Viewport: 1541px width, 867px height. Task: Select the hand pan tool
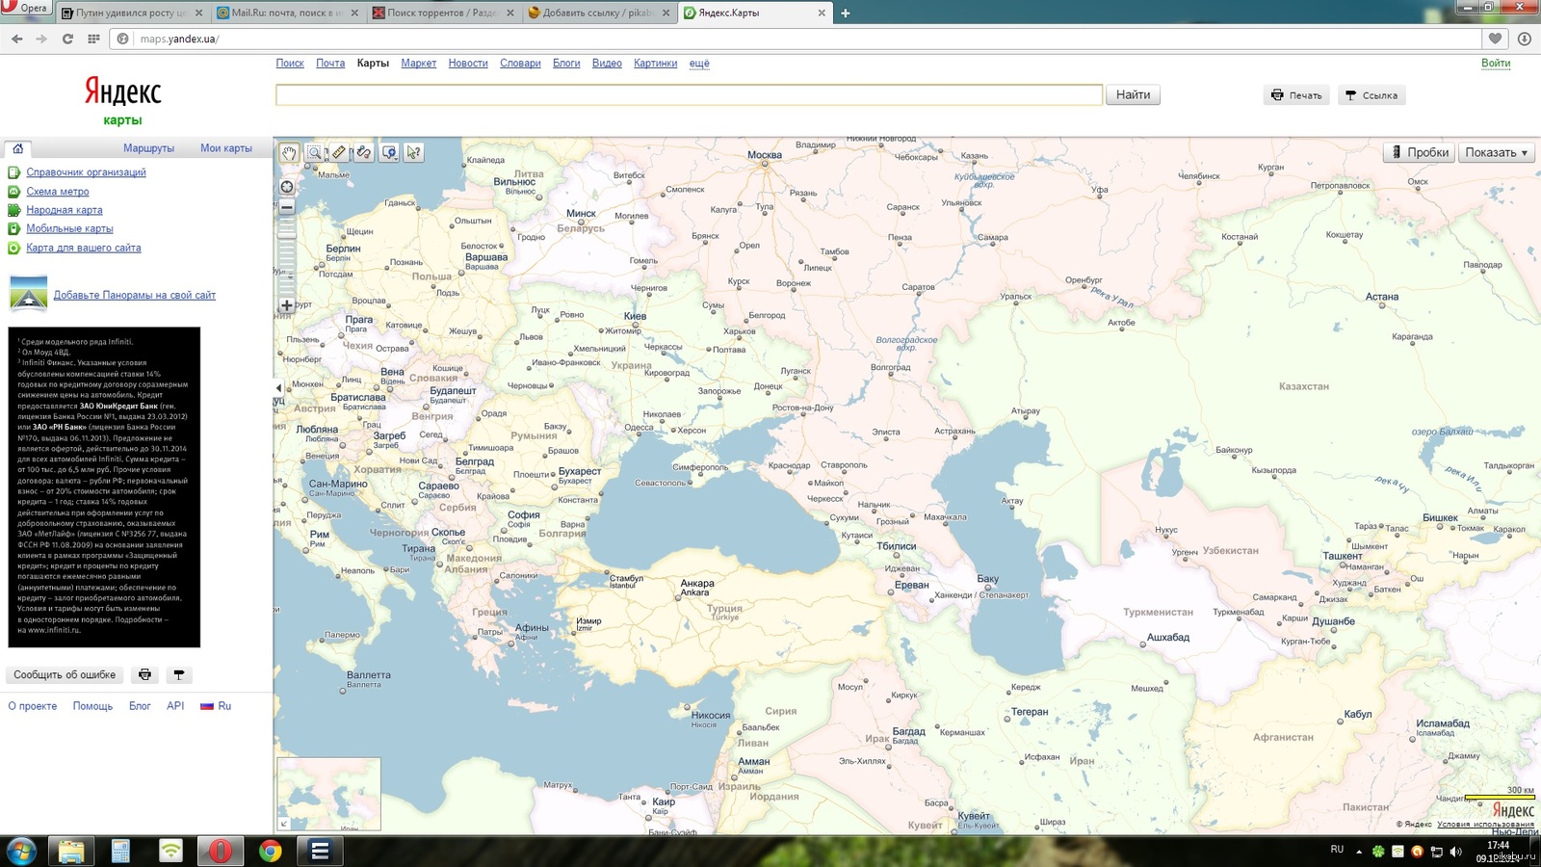coord(289,152)
